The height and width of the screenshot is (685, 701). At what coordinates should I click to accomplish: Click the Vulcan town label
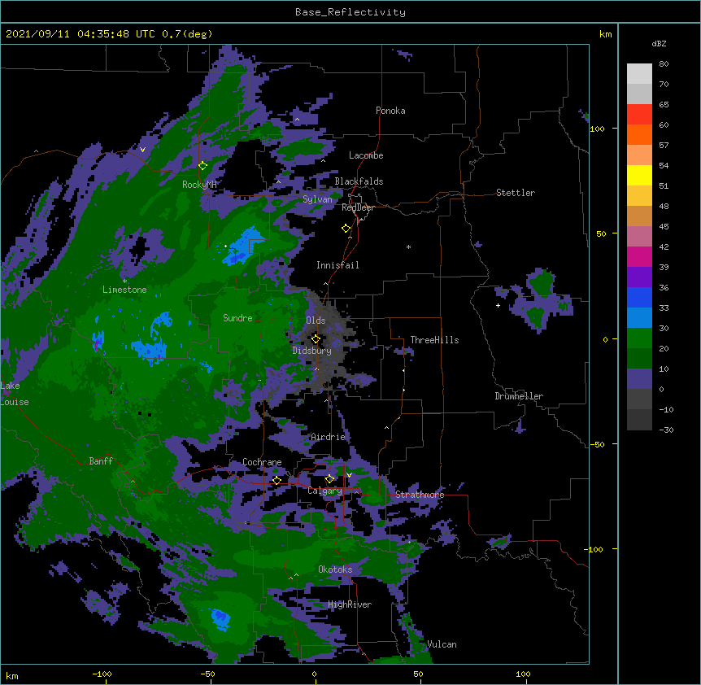[x=442, y=644]
